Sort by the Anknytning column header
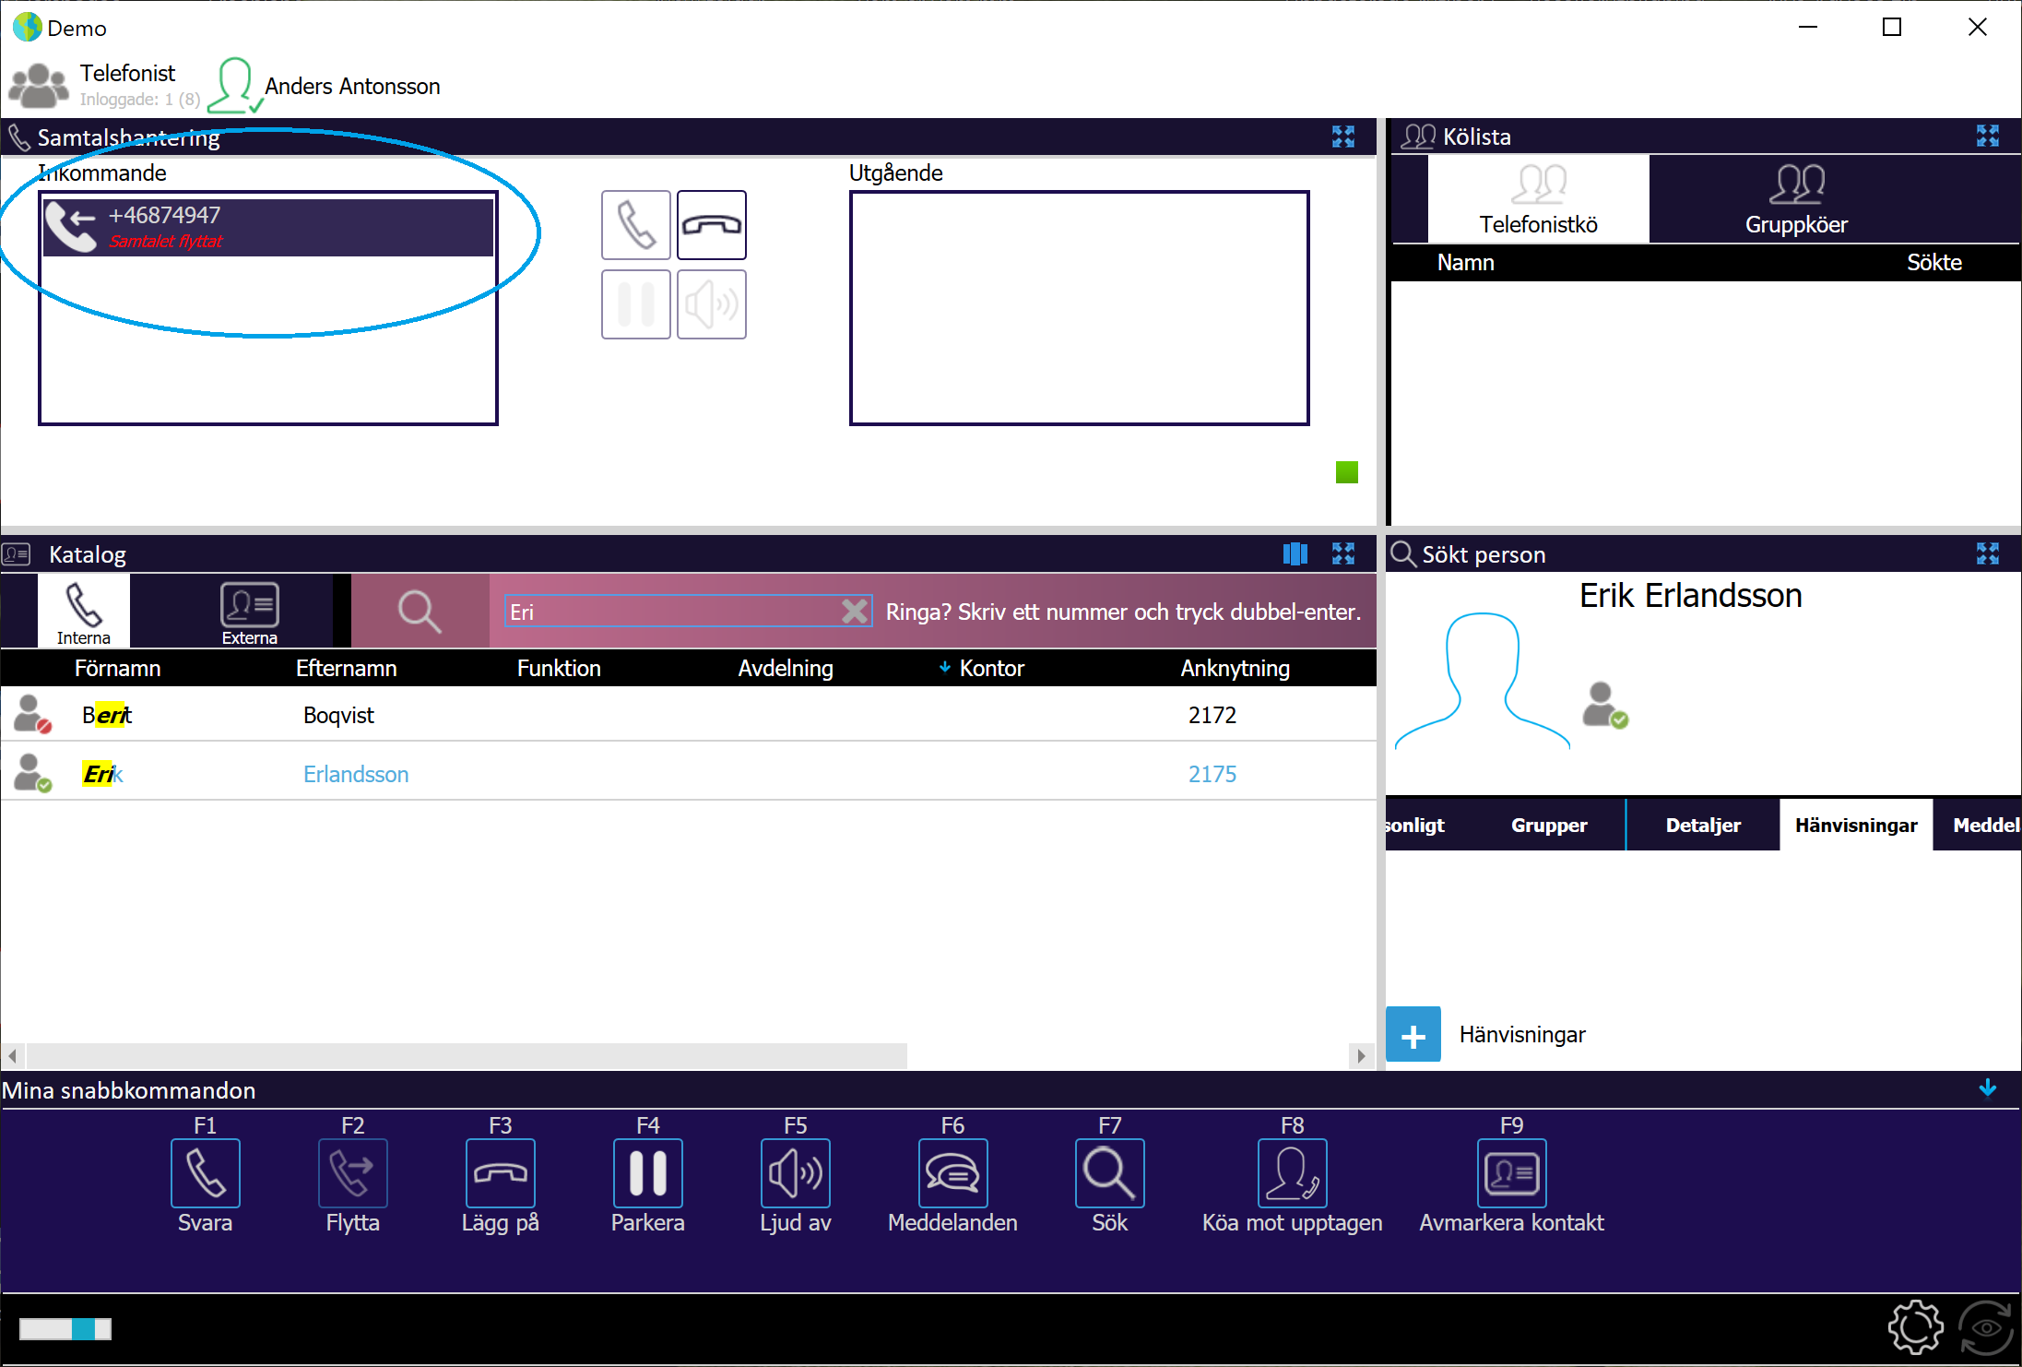 pos(1235,668)
